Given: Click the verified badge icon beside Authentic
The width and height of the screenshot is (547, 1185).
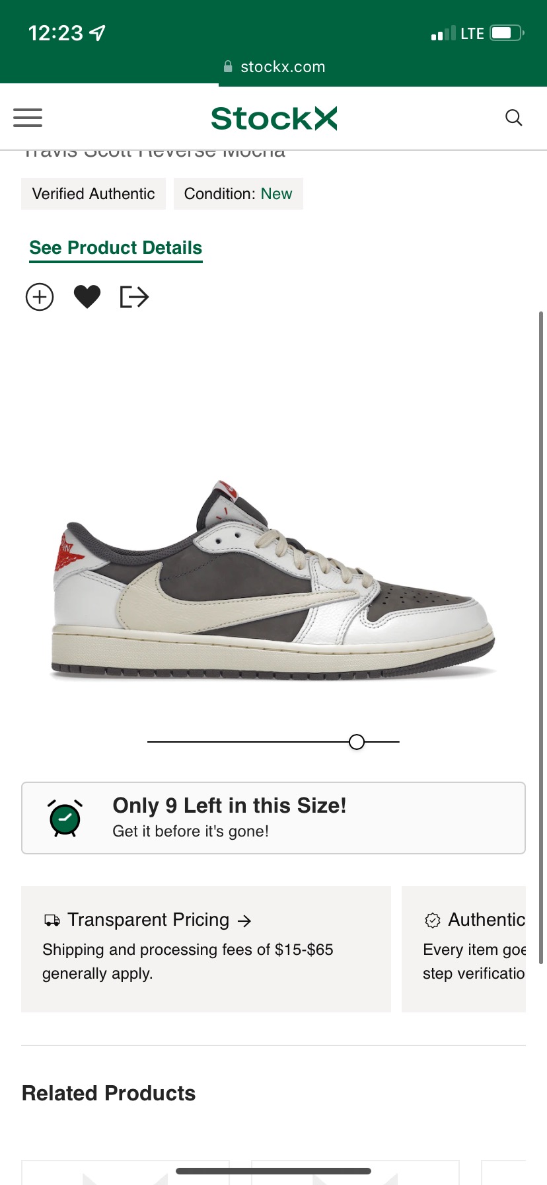Looking at the screenshot, I should coord(433,920).
